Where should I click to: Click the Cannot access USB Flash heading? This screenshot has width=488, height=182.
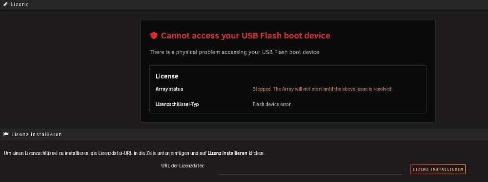[245, 36]
